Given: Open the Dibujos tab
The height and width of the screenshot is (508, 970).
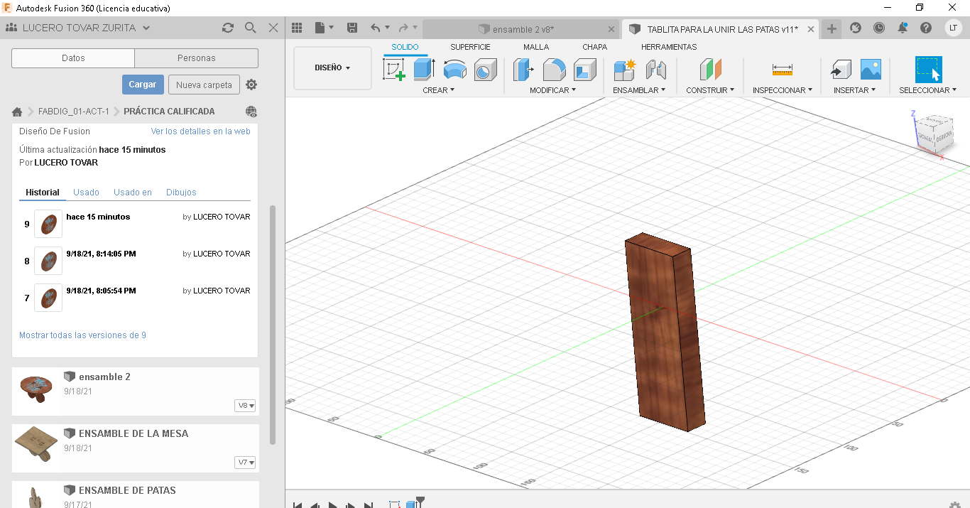Looking at the screenshot, I should pyautogui.click(x=181, y=193).
